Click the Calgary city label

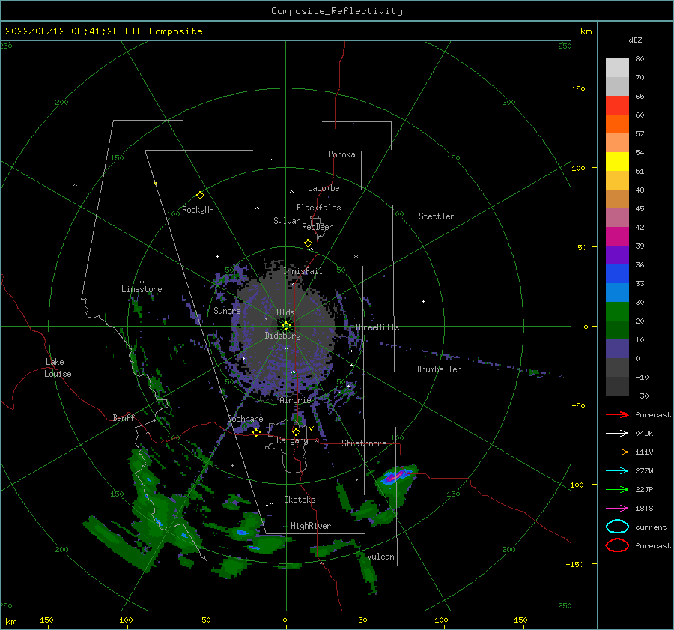pyautogui.click(x=292, y=440)
